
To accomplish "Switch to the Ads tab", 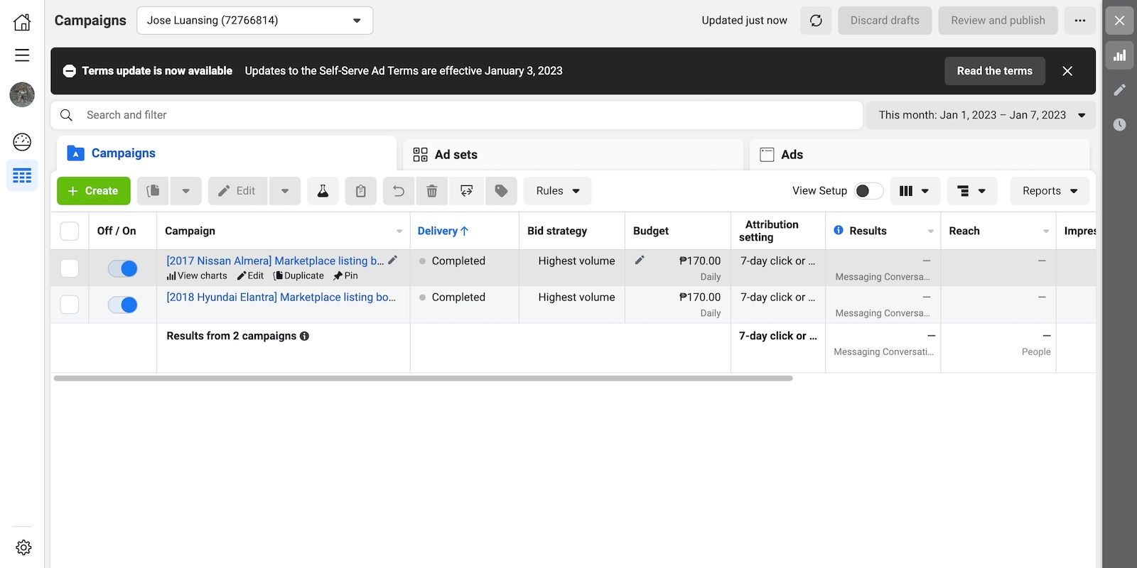I will (791, 155).
